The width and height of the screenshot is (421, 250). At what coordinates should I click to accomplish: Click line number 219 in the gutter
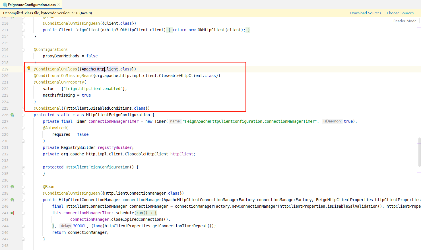[x=5, y=69]
